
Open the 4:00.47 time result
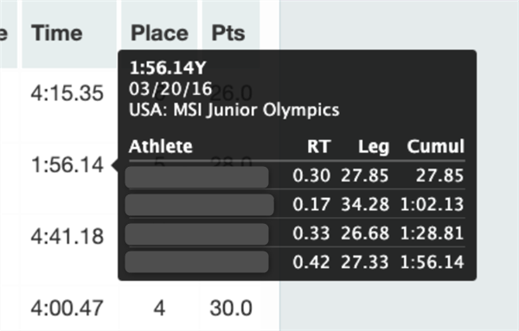pyautogui.click(x=67, y=309)
